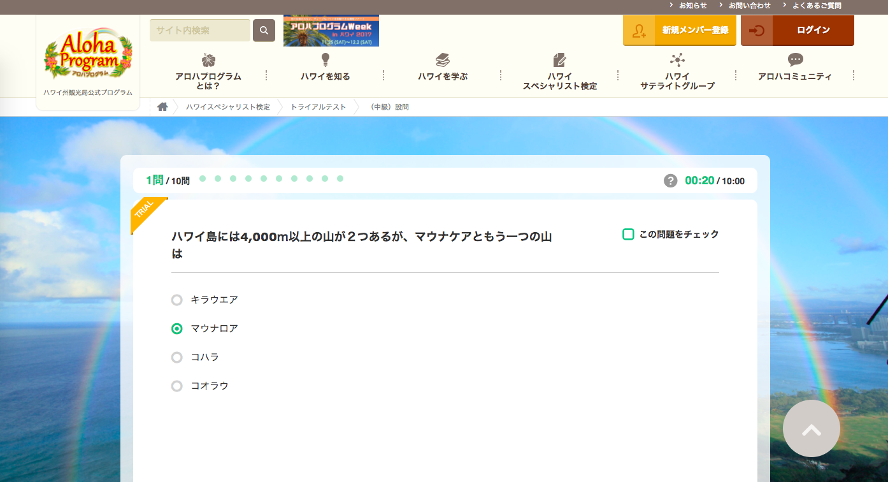This screenshot has height=482, width=888.
Task: Click the help question mark icon near timer
Action: tap(671, 180)
